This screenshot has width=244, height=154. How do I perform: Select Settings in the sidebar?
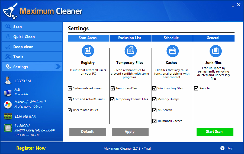tap(32, 67)
